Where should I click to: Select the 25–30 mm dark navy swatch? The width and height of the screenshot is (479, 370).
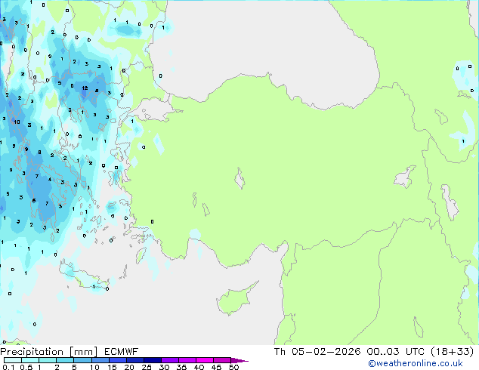153,360
